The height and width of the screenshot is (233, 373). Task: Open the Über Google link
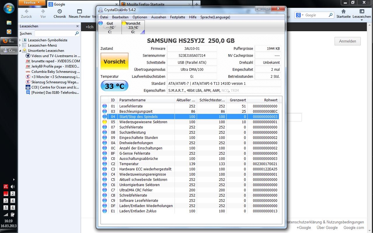point(327,228)
